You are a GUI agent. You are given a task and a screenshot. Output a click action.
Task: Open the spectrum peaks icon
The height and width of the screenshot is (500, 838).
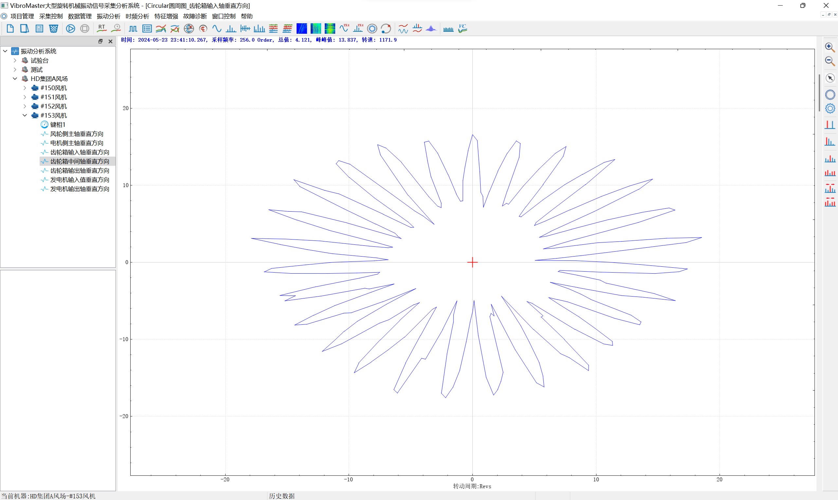point(231,29)
